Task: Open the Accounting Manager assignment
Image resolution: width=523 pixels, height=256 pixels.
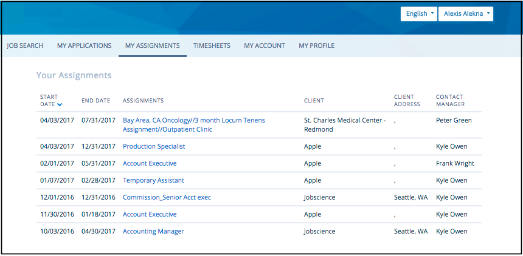Action: tap(153, 231)
